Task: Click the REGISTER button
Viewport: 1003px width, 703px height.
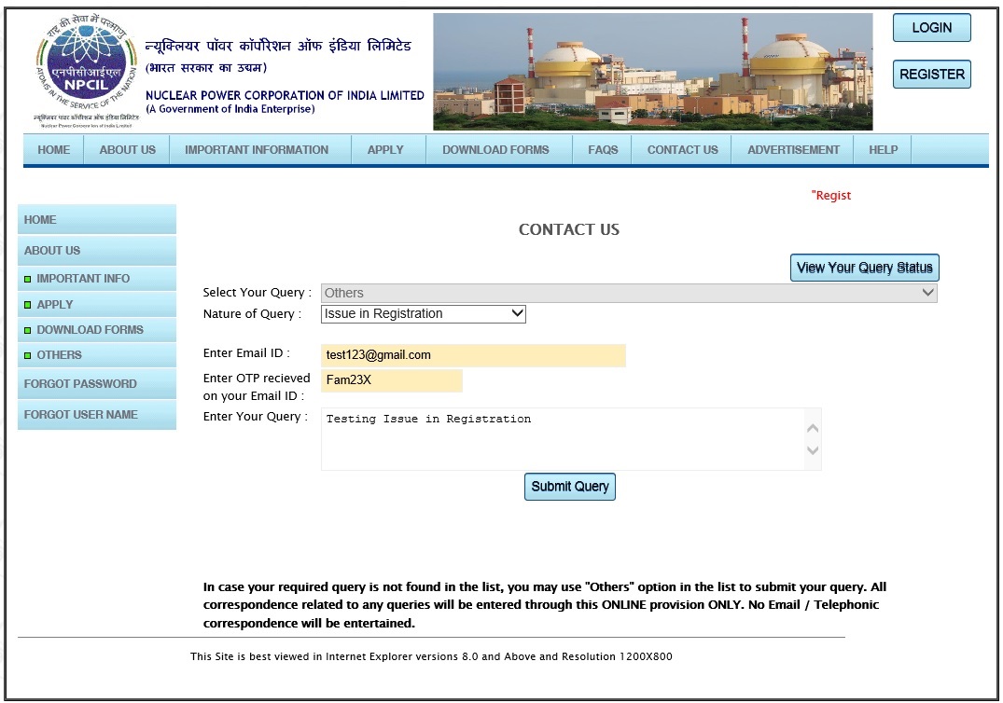Action: click(931, 75)
